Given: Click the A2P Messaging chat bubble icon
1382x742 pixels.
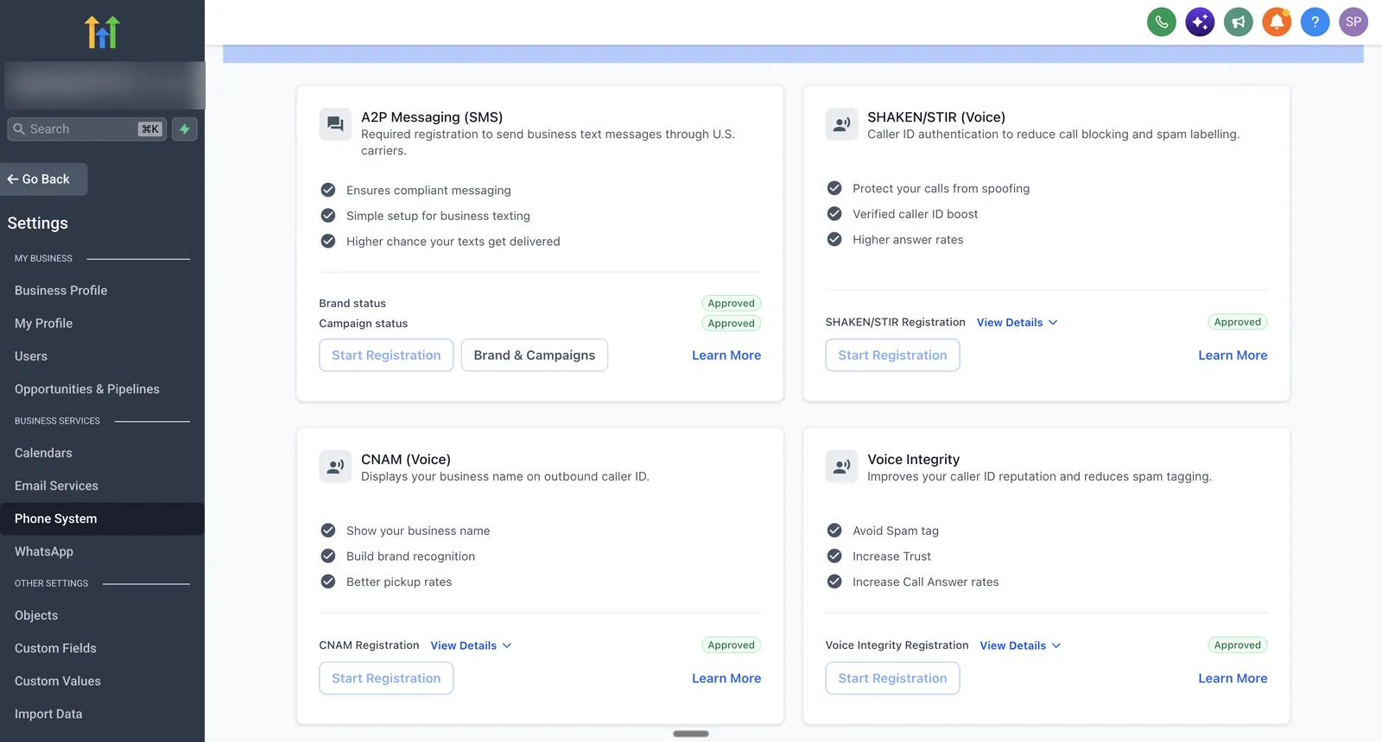Looking at the screenshot, I should (335, 124).
